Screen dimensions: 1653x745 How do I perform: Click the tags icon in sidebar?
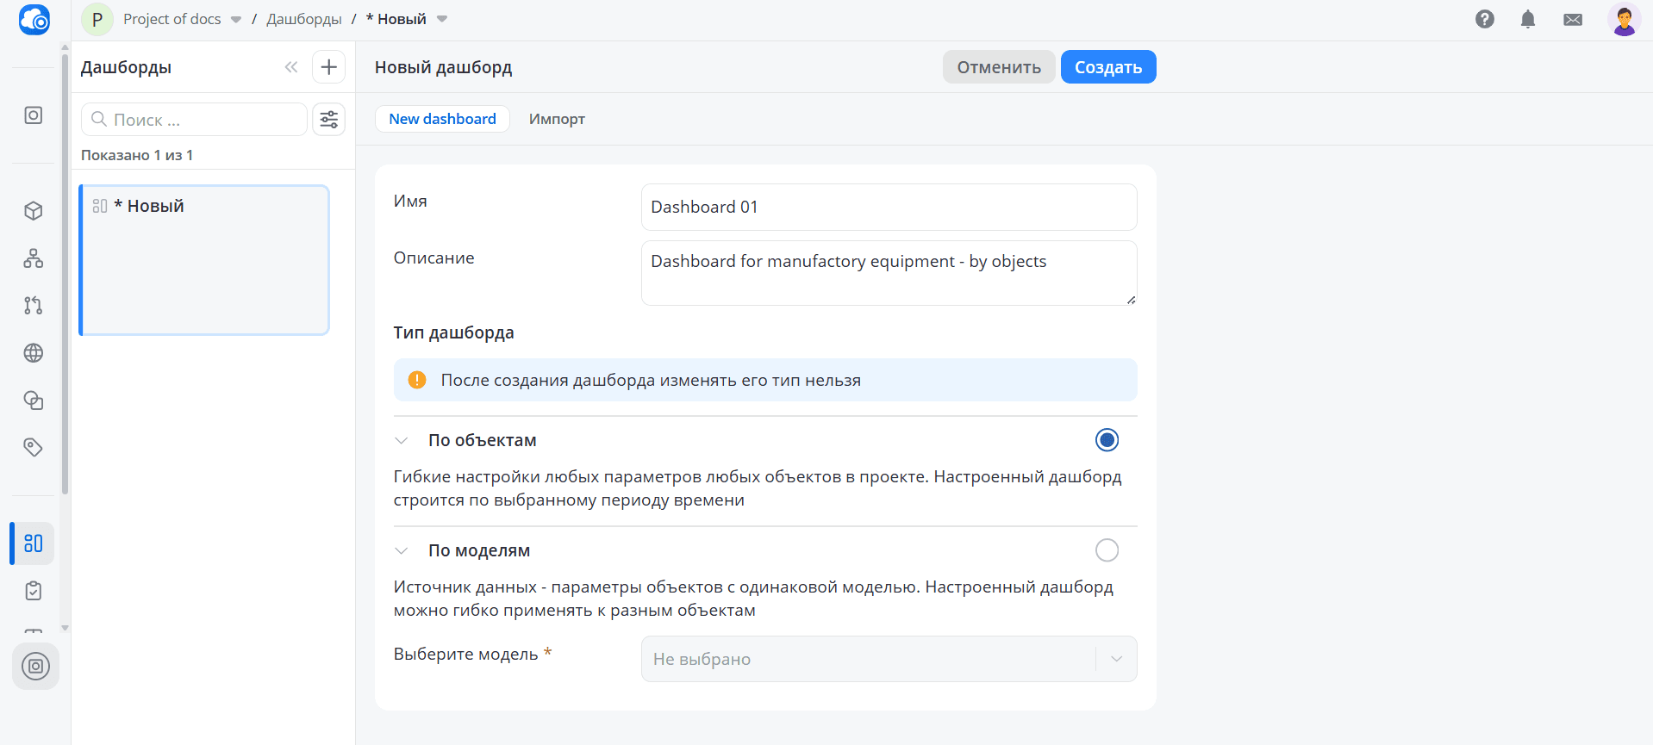pos(34,447)
